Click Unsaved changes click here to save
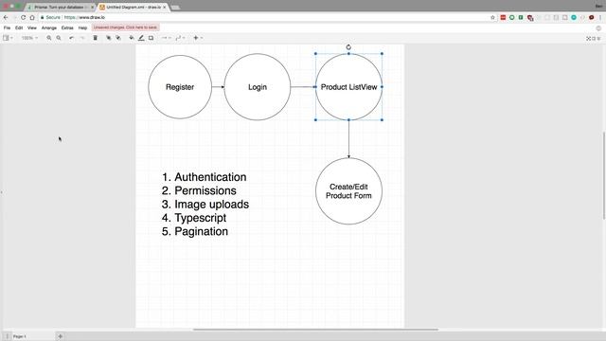Image resolution: width=606 pixels, height=341 pixels. 125,27
